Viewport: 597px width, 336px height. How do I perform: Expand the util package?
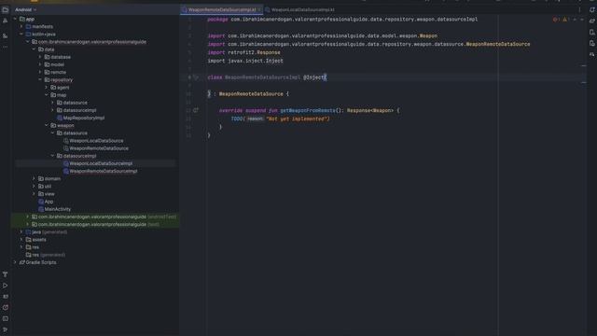pyautogui.click(x=34, y=187)
